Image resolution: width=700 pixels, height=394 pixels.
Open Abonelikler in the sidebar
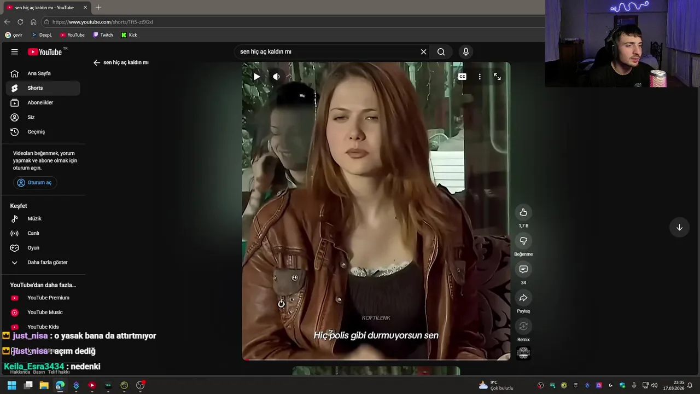(x=43, y=102)
